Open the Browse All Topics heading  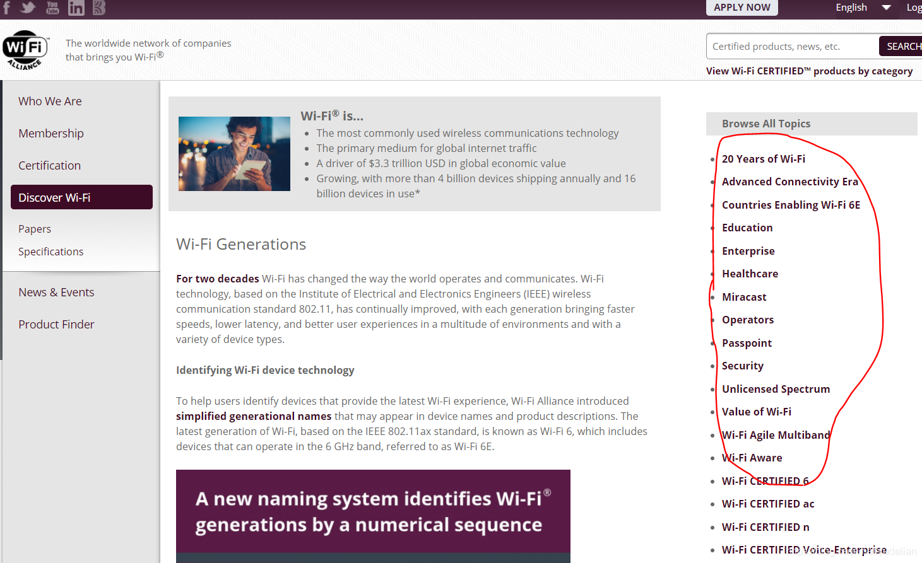766,124
